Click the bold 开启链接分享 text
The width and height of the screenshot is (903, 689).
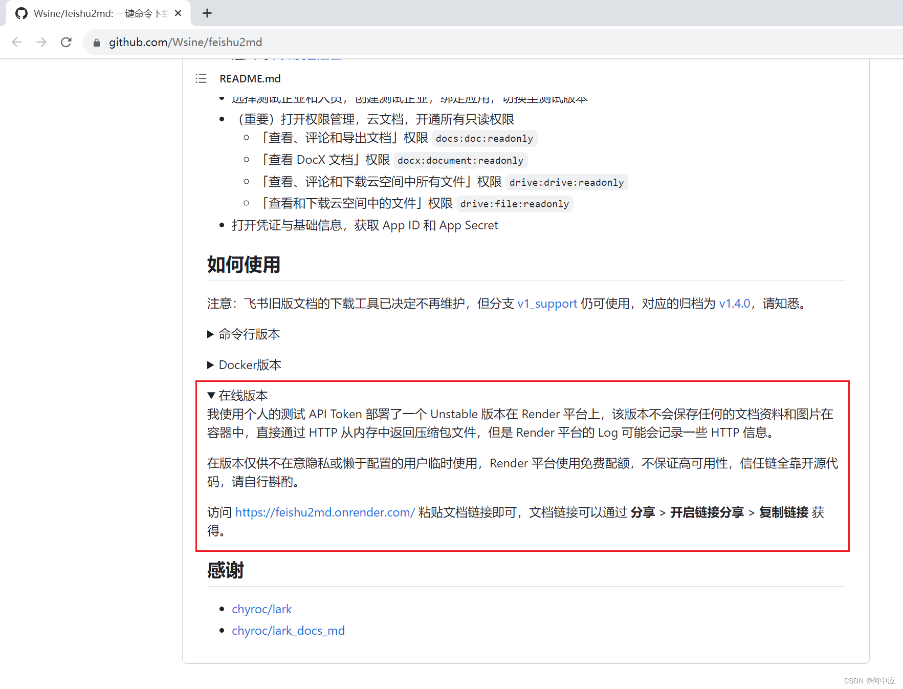tap(707, 512)
